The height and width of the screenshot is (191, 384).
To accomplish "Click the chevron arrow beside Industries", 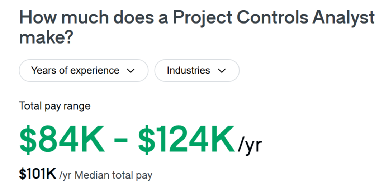I will coord(222,71).
